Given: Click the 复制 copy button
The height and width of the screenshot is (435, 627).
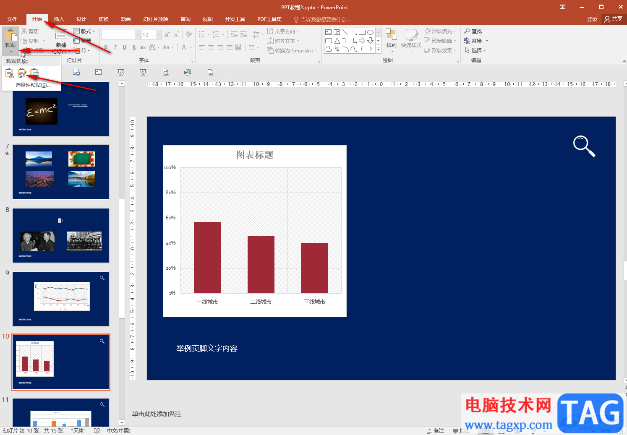Looking at the screenshot, I should pyautogui.click(x=30, y=41).
